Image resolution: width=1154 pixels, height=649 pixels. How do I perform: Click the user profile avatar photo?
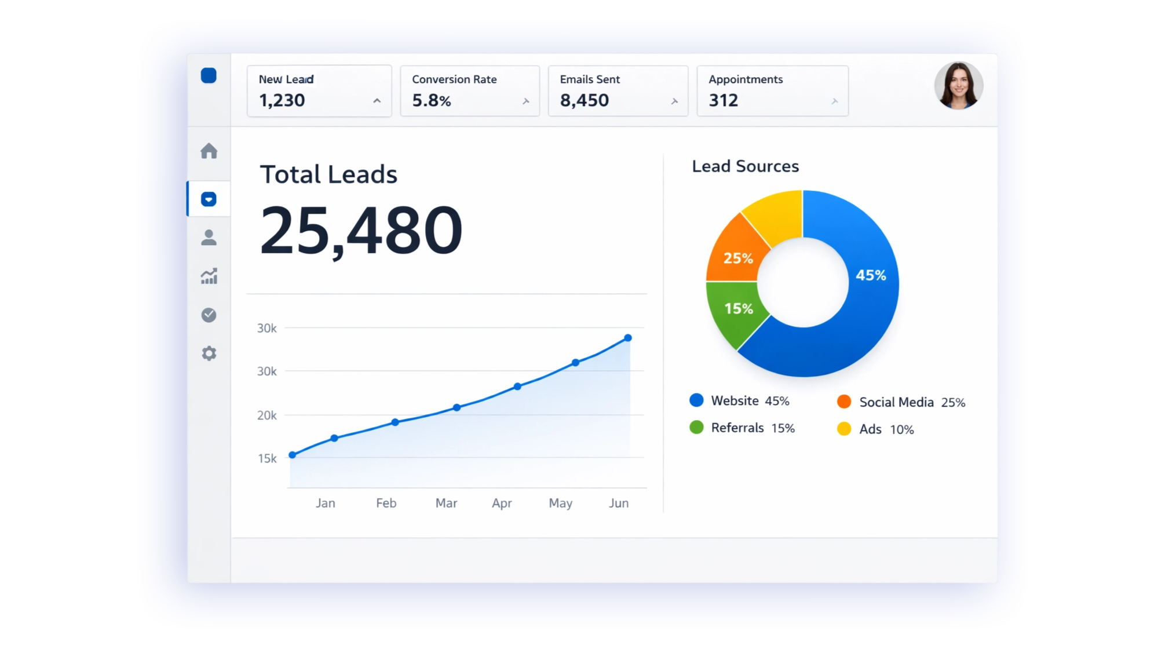[958, 86]
